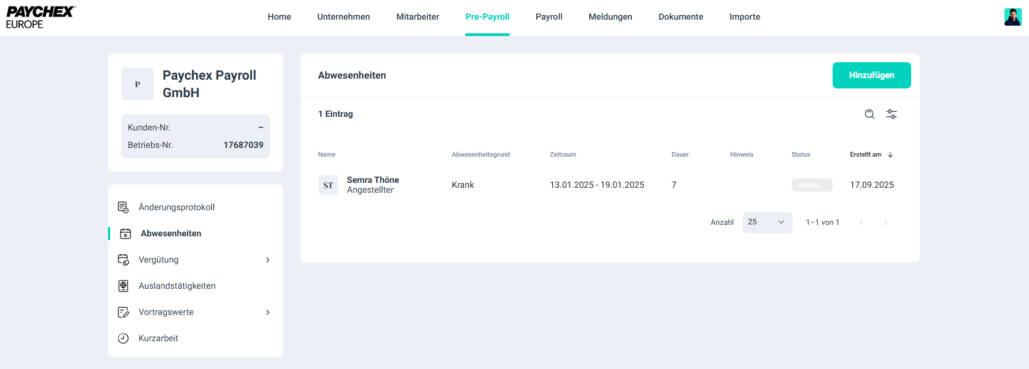The height and width of the screenshot is (369, 1029).
Task: Expand the Vergütung submenu chevron
Action: coord(267,260)
